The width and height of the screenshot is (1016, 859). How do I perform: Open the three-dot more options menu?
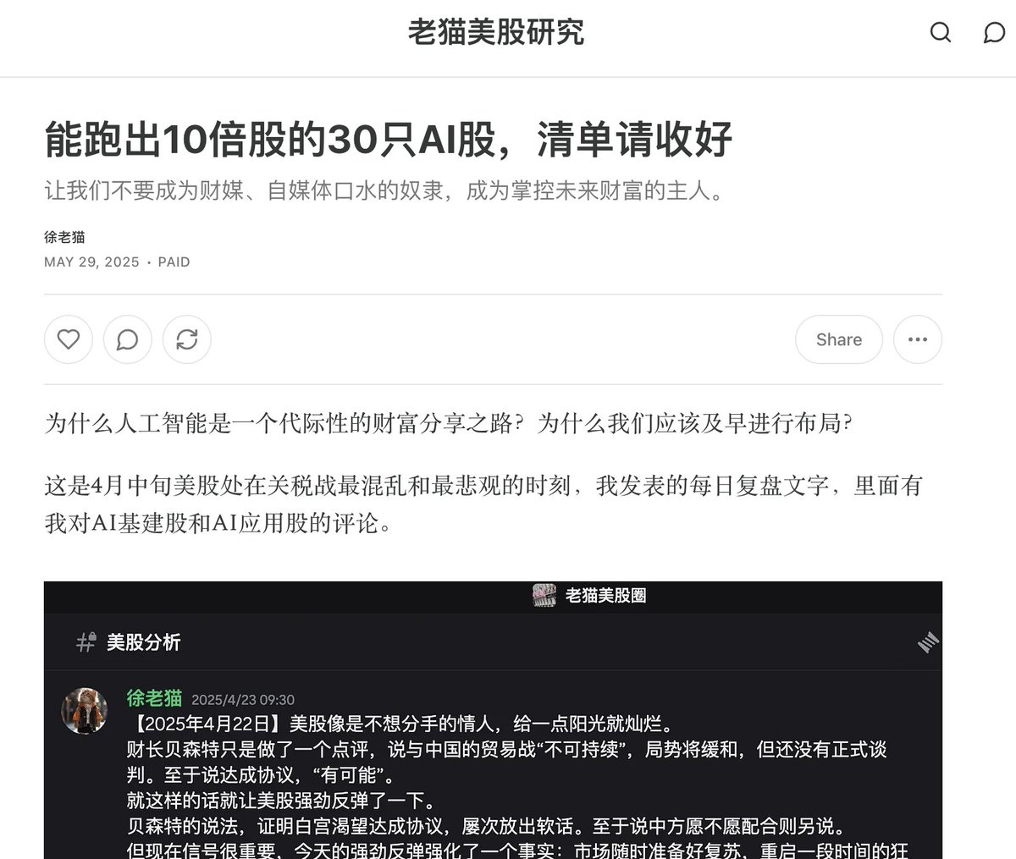point(918,339)
